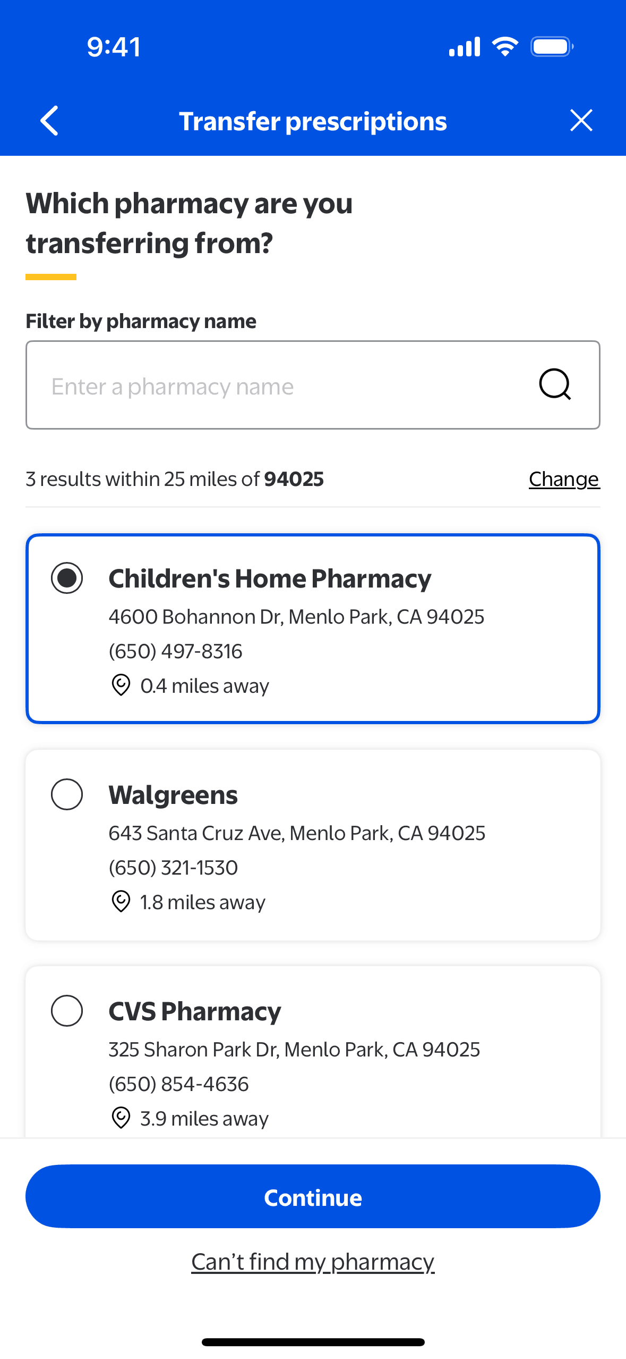Tap Children's Home Pharmacy phone number
The image size is (626, 1359).
click(x=175, y=651)
